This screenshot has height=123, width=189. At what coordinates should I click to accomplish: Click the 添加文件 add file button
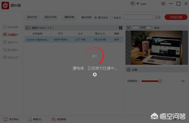click(32, 17)
